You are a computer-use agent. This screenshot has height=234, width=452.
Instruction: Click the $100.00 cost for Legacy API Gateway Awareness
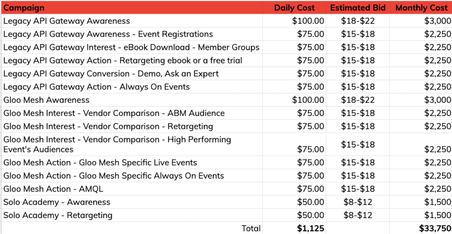pos(308,21)
